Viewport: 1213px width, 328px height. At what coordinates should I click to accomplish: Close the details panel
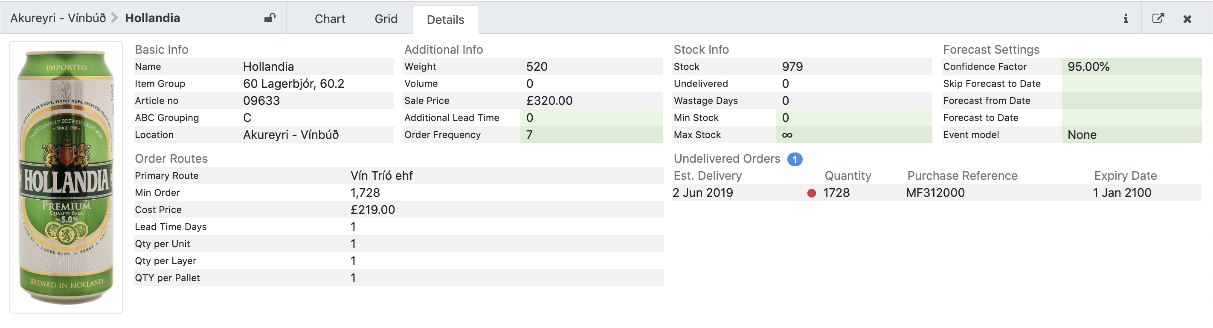pos(1187,19)
